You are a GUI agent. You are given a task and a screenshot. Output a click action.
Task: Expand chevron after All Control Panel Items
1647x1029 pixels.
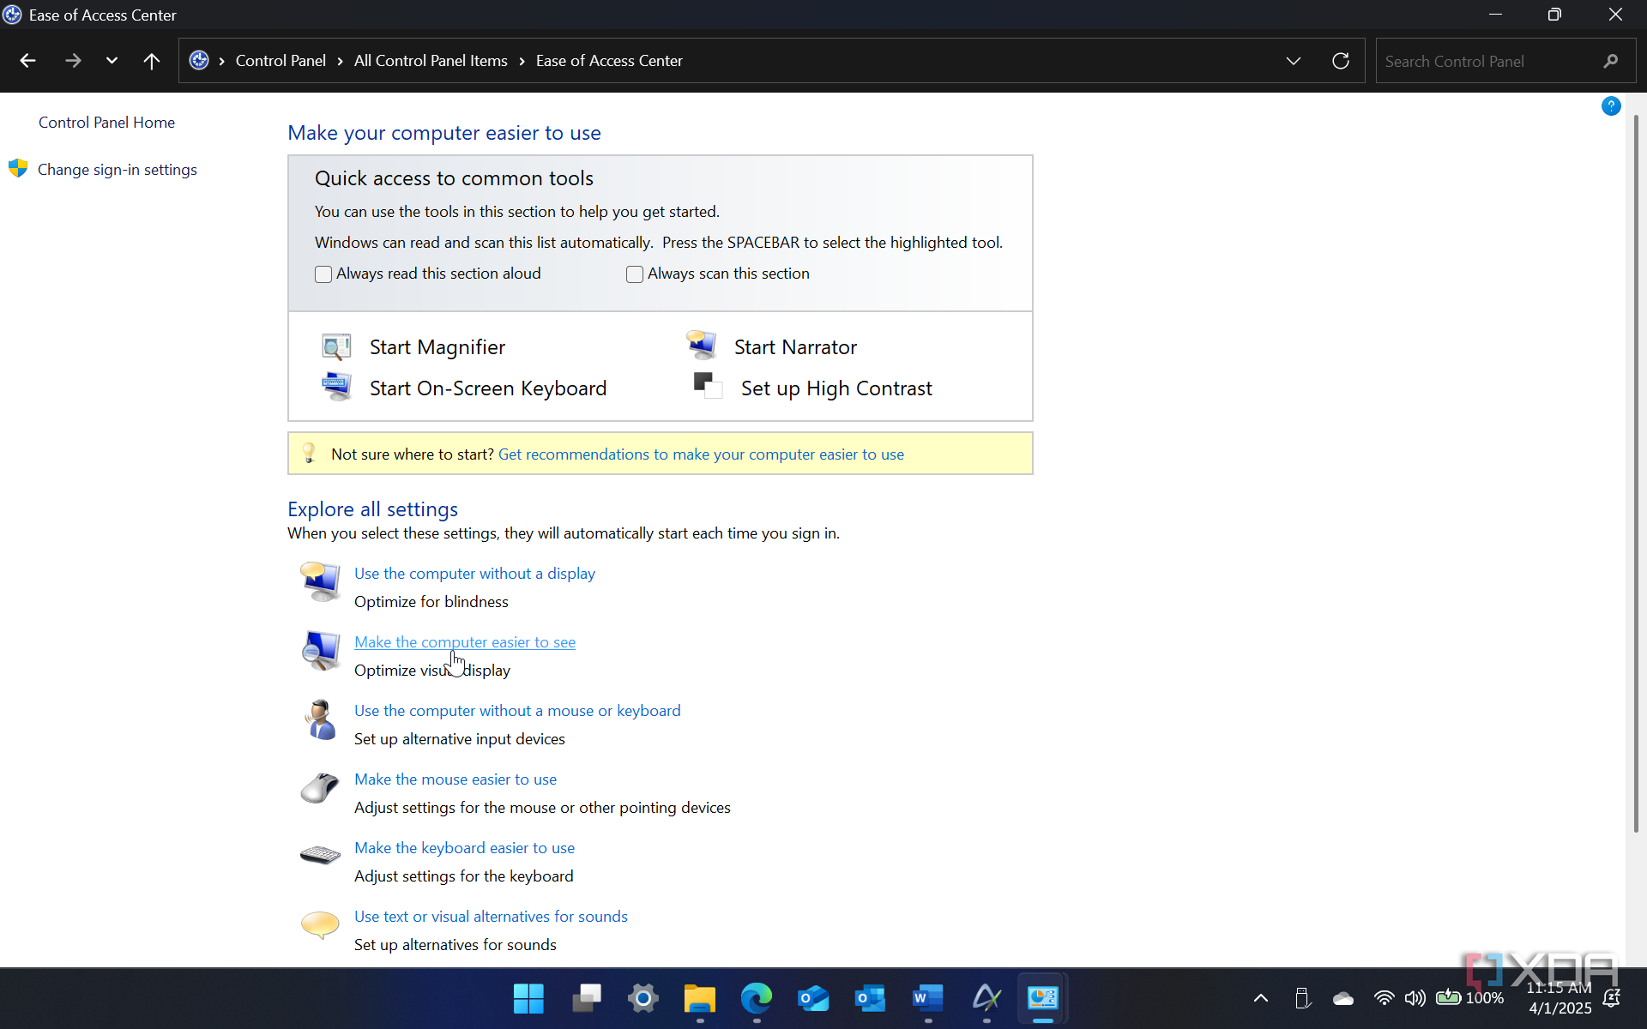click(x=522, y=61)
